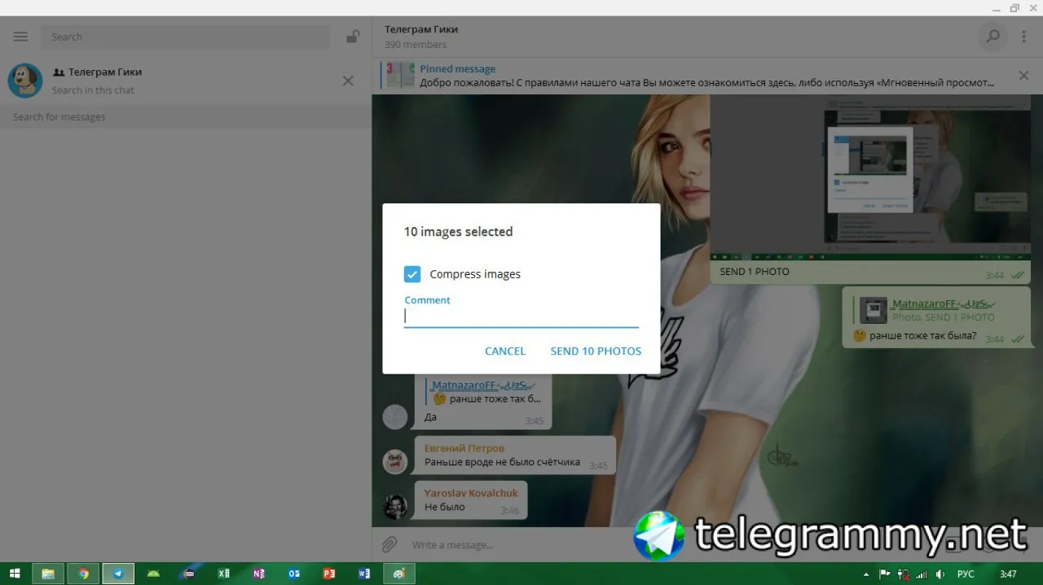Click the Write a message input field
Image resolution: width=1043 pixels, height=585 pixels.
coord(521,545)
